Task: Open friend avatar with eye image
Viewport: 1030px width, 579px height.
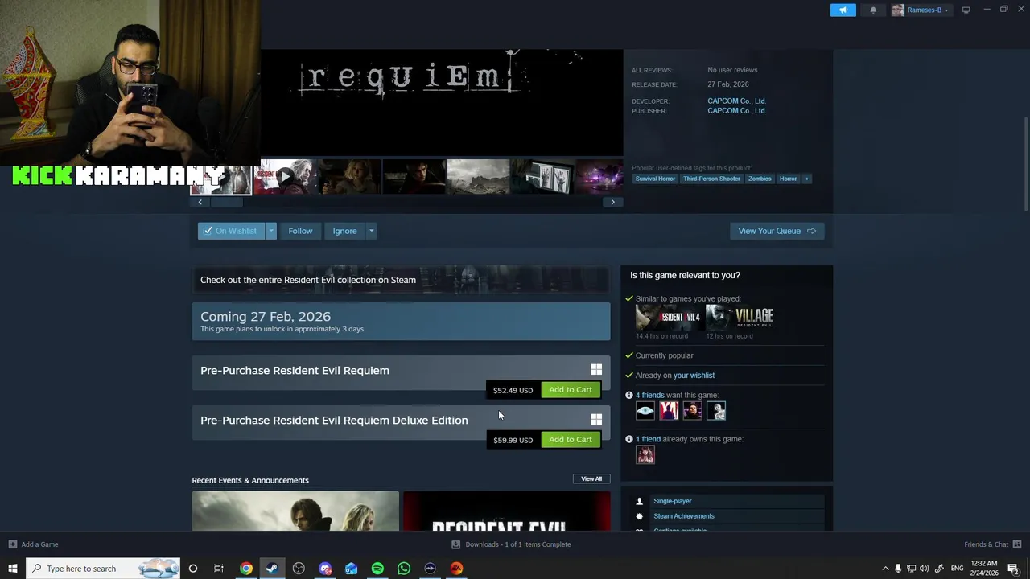Action: pyautogui.click(x=645, y=411)
